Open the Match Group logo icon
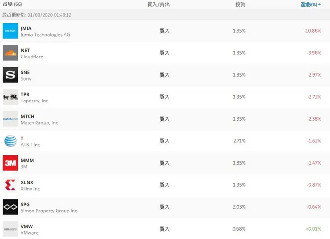 [x=10, y=119]
